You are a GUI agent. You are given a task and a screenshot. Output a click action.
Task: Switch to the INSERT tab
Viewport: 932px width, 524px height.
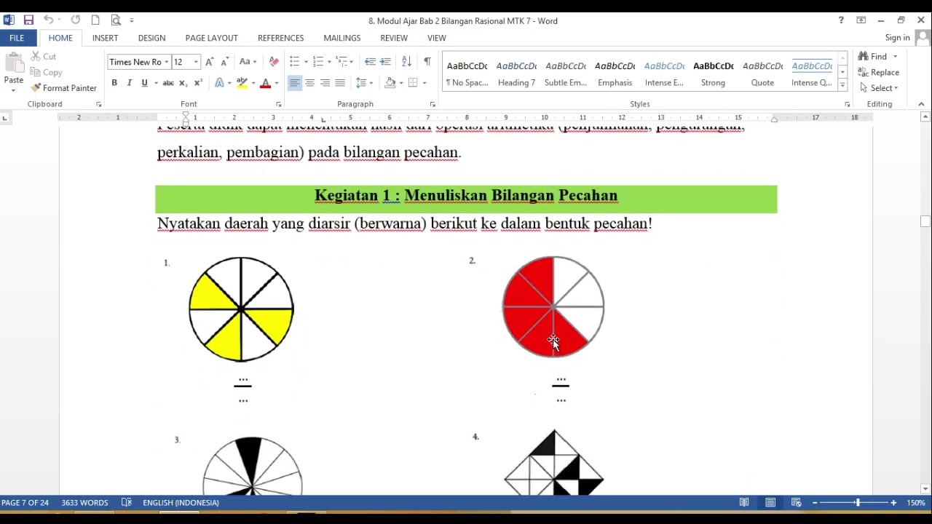coord(105,38)
